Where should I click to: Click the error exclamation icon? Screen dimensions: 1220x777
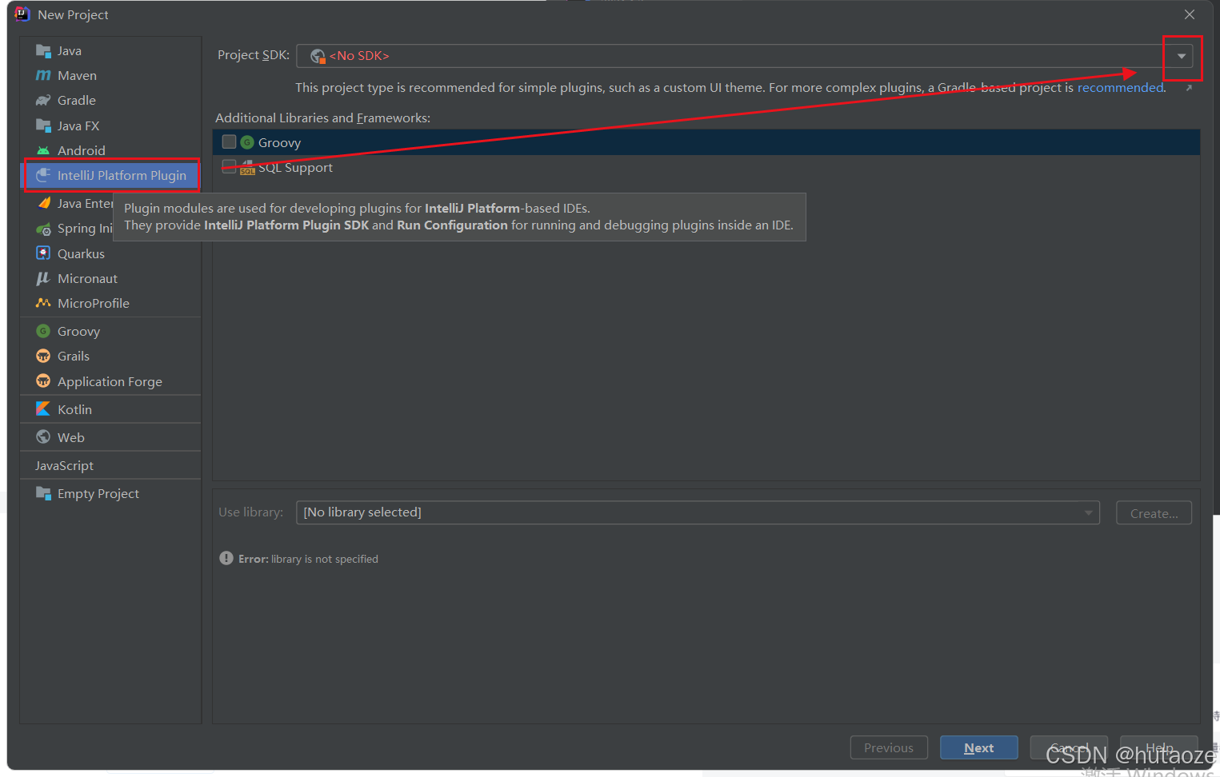(x=226, y=558)
